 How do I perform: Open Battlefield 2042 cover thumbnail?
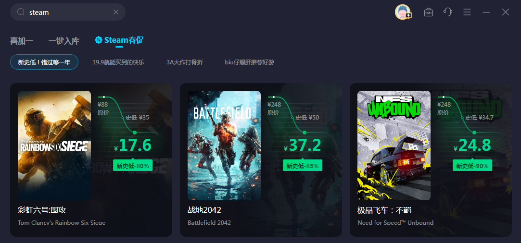pos(224,146)
